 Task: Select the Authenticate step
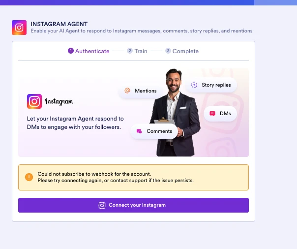(92, 51)
